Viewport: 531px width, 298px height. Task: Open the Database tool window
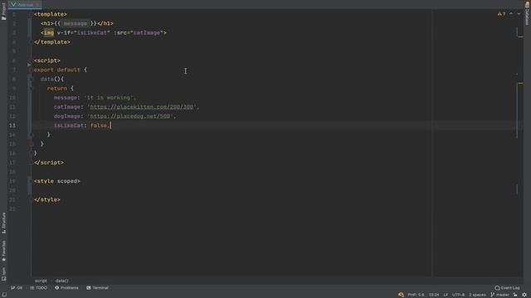tap(527, 13)
